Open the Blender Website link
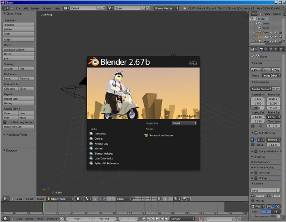This screenshot has width=286, height=222. click(x=101, y=154)
